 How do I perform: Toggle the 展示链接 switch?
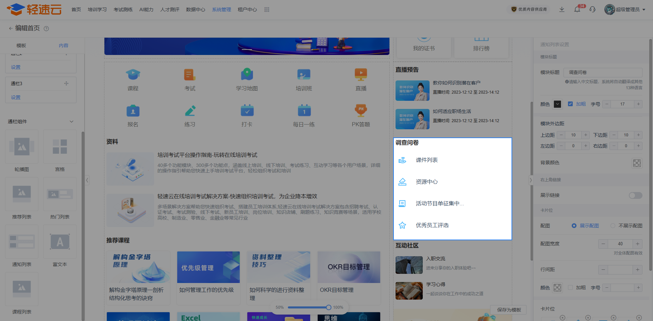(x=635, y=195)
